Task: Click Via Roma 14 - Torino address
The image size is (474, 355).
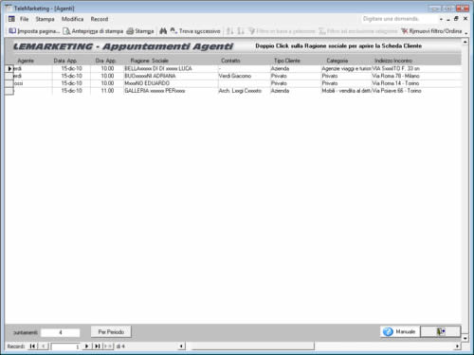Action: pyautogui.click(x=416, y=83)
